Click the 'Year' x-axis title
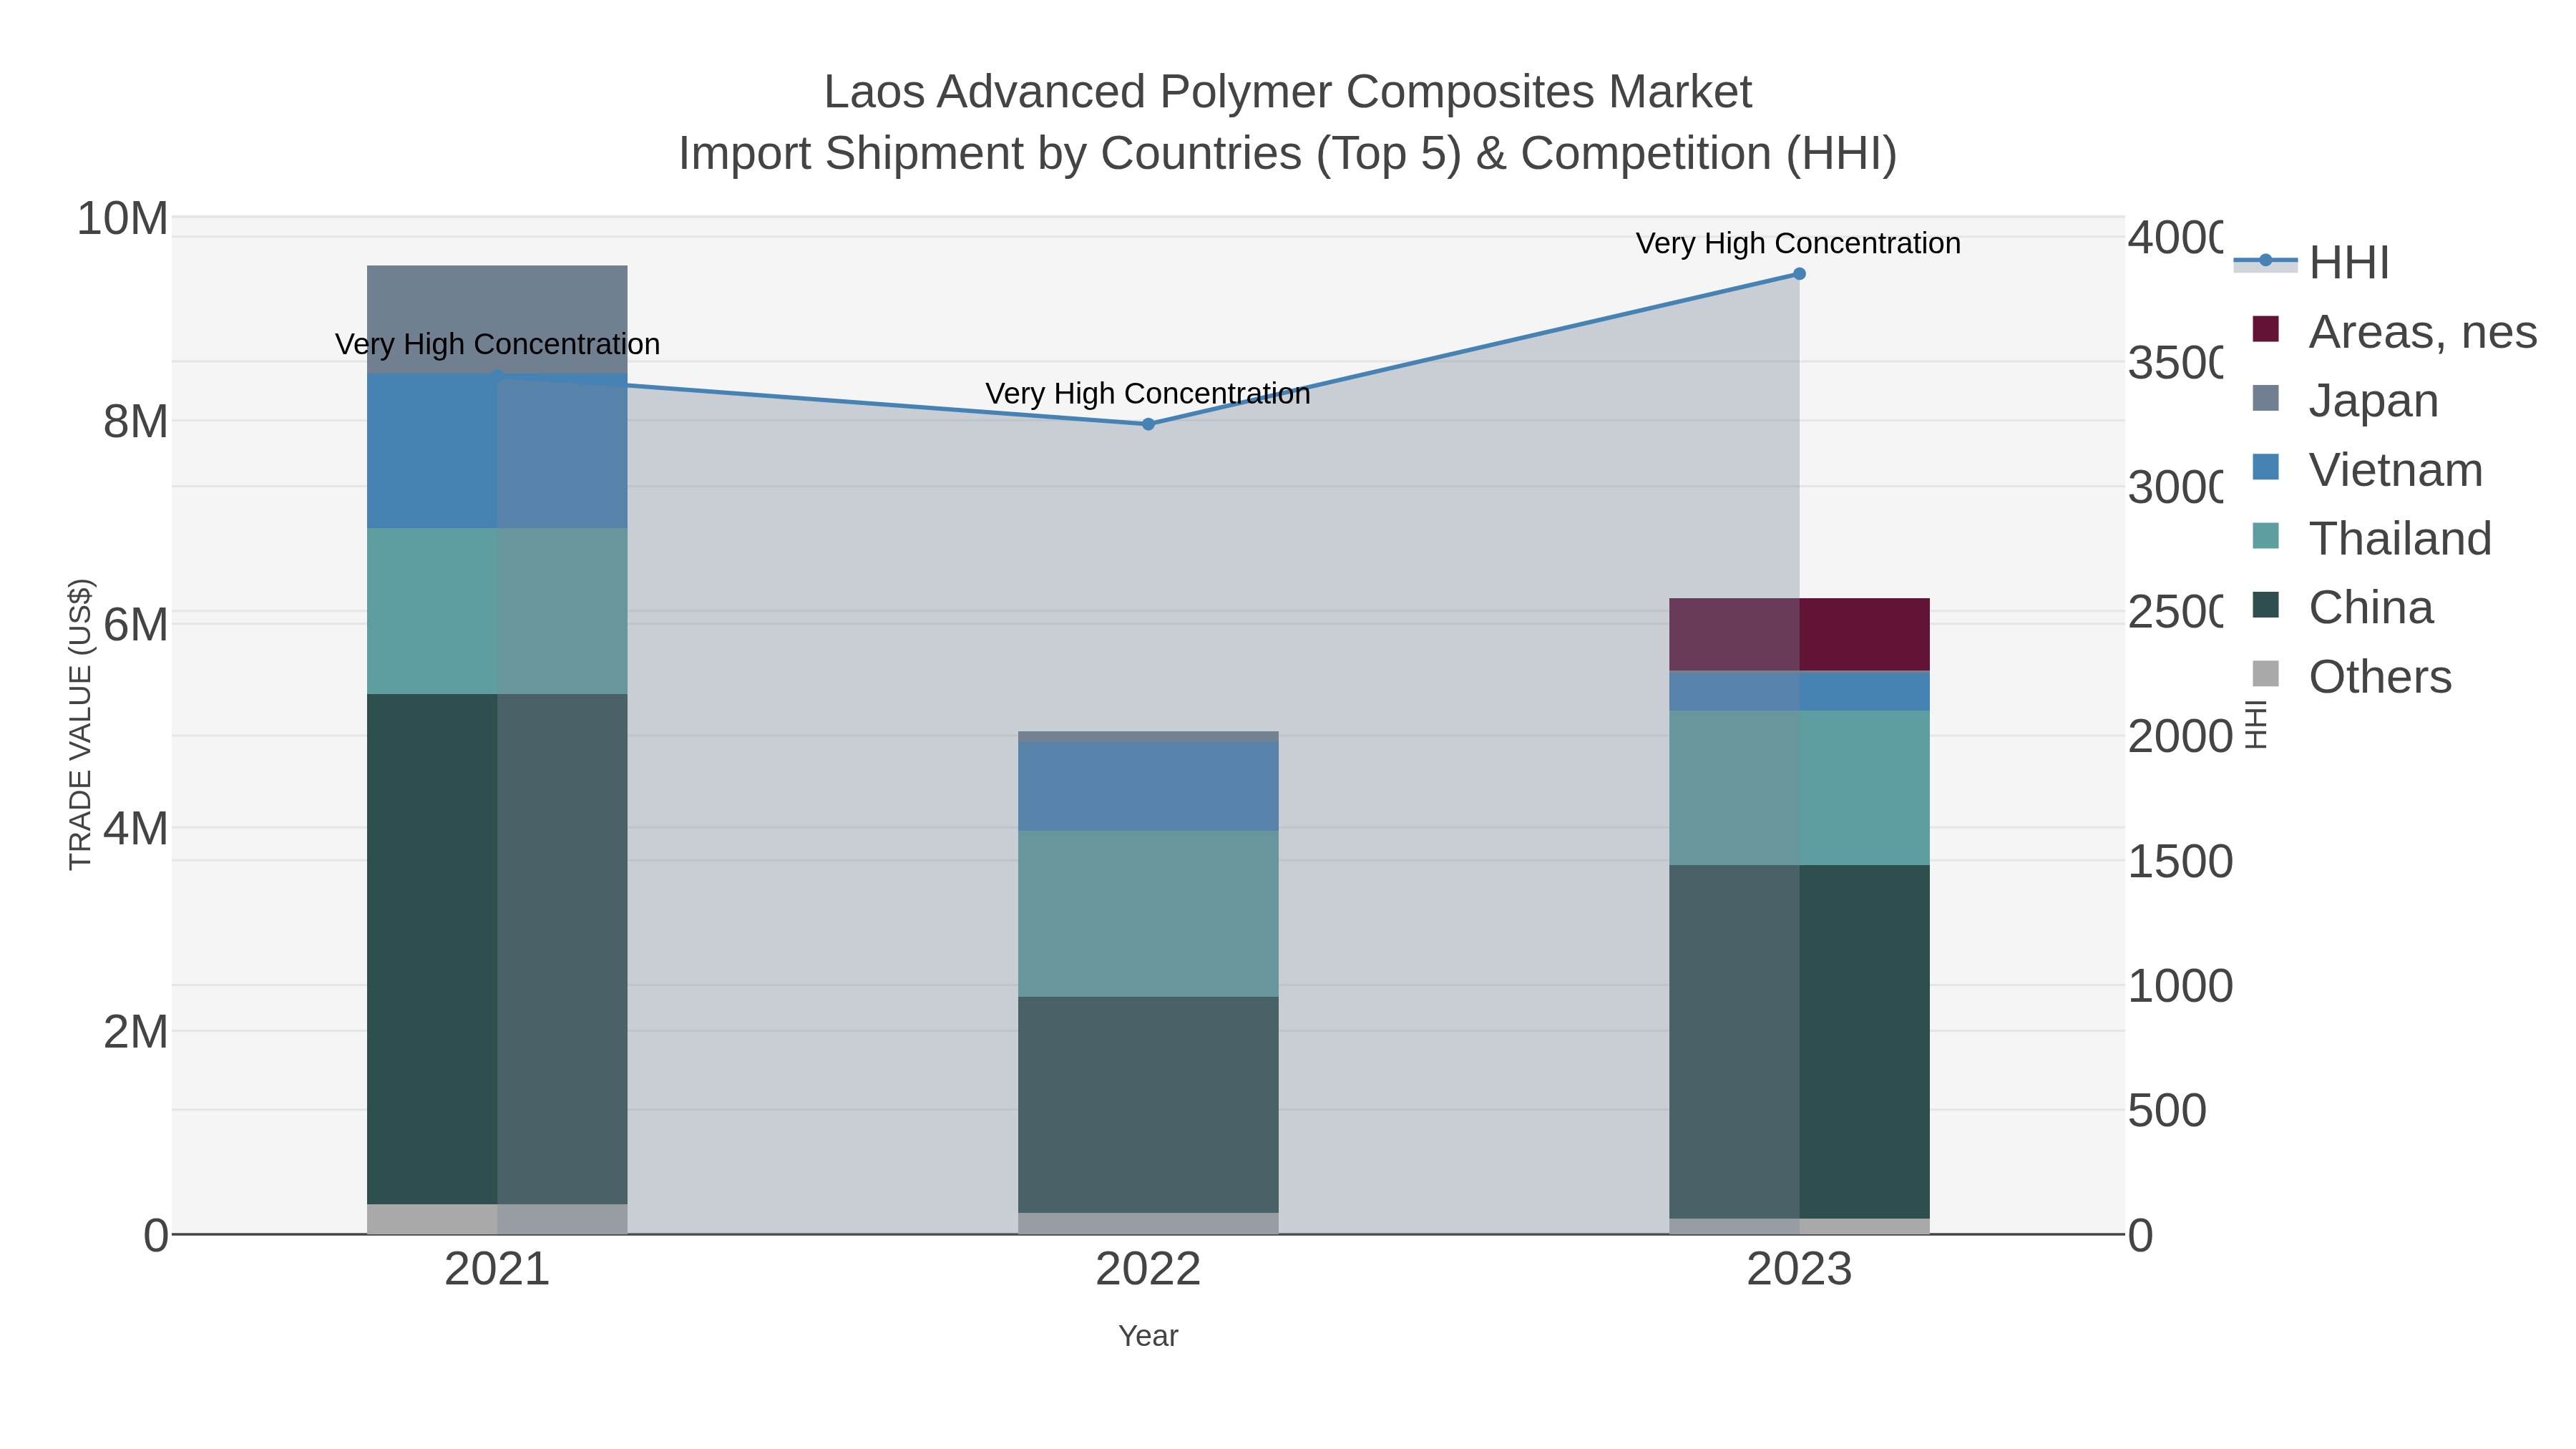Screen dimensions: 2576x1449 click(x=1148, y=1336)
